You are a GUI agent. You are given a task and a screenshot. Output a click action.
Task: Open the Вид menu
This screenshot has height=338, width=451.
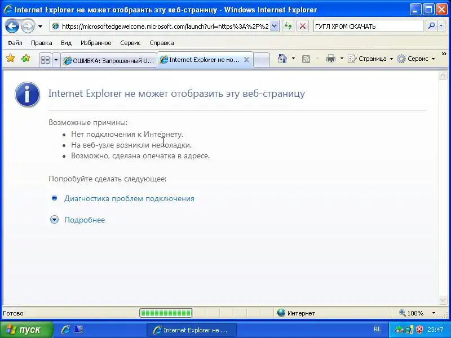pyautogui.click(x=66, y=43)
